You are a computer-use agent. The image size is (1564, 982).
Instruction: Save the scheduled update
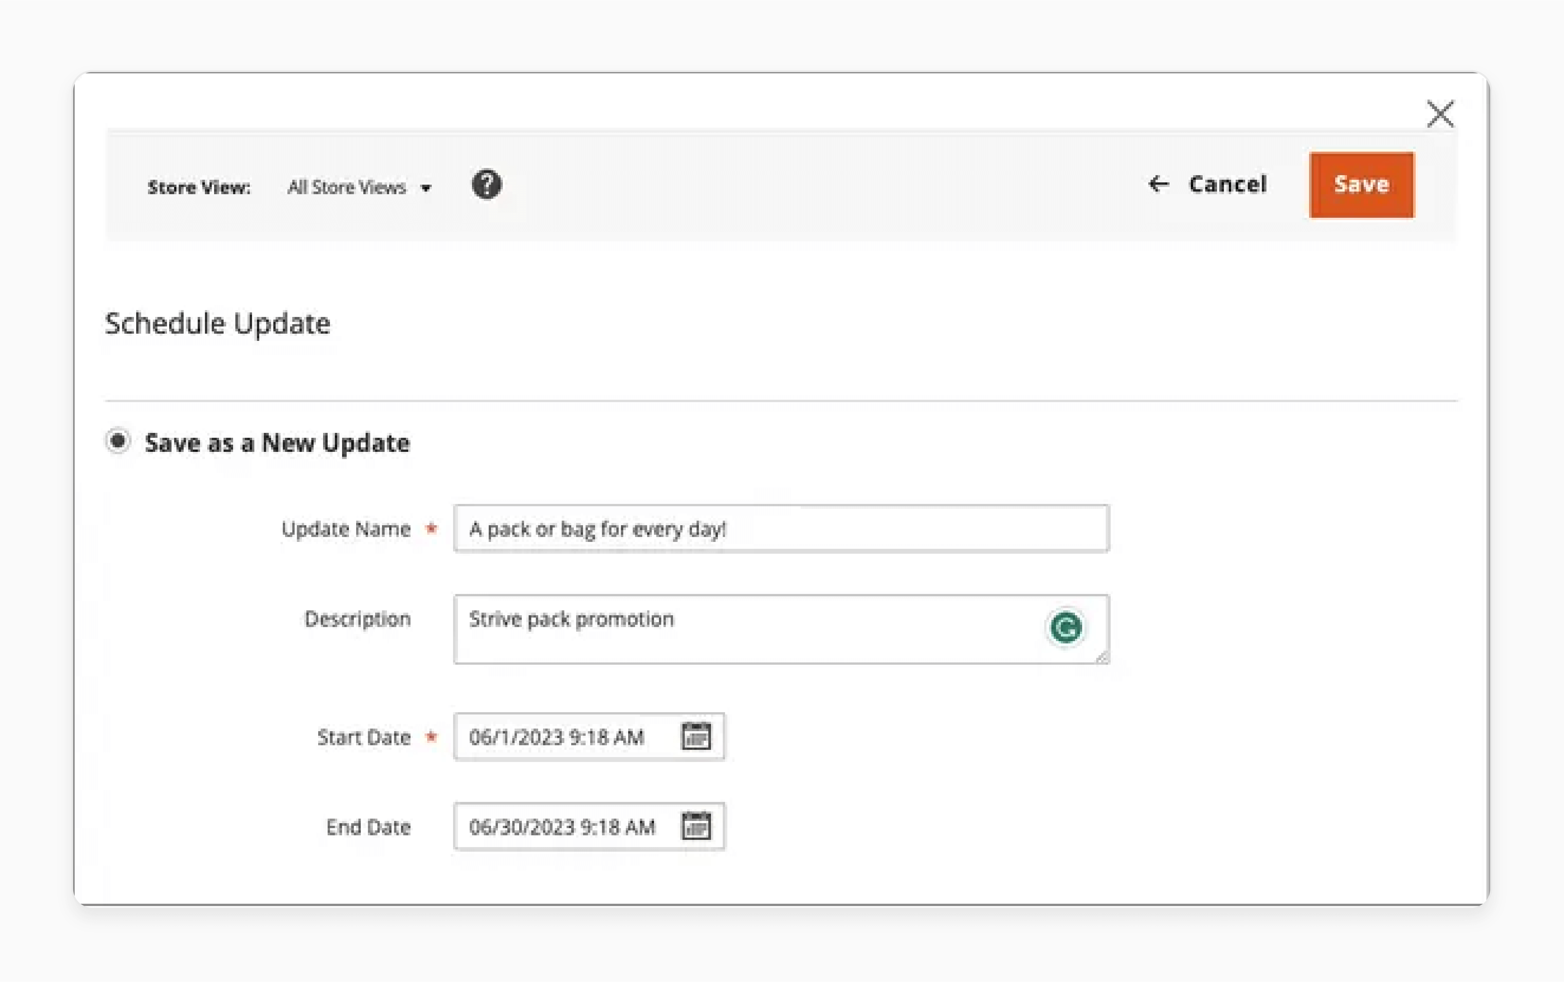click(x=1361, y=185)
